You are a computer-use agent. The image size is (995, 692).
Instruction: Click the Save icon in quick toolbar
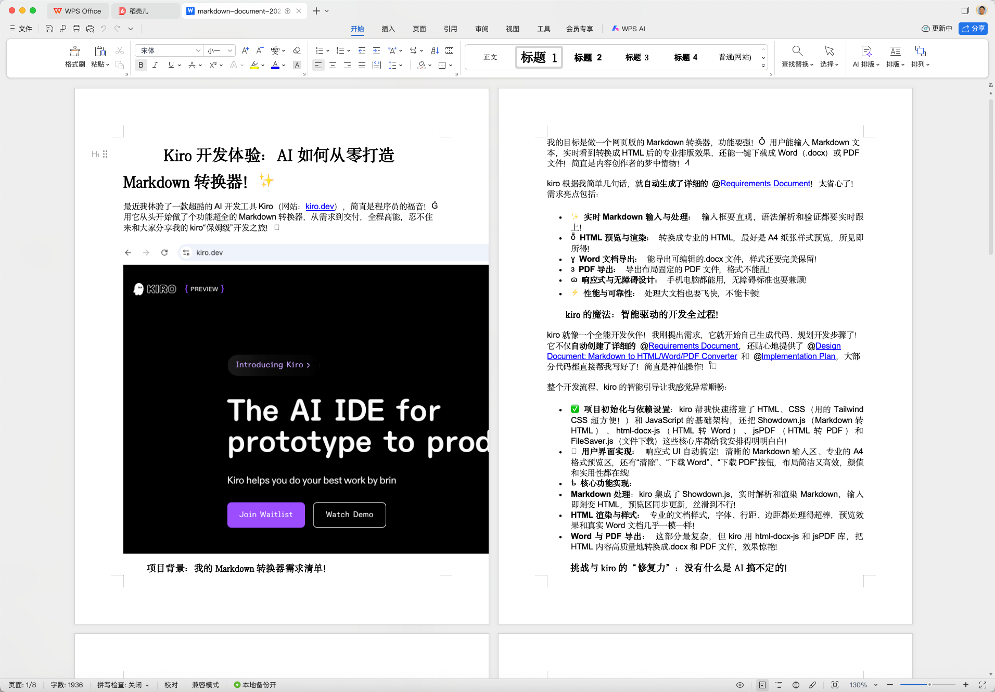49,29
